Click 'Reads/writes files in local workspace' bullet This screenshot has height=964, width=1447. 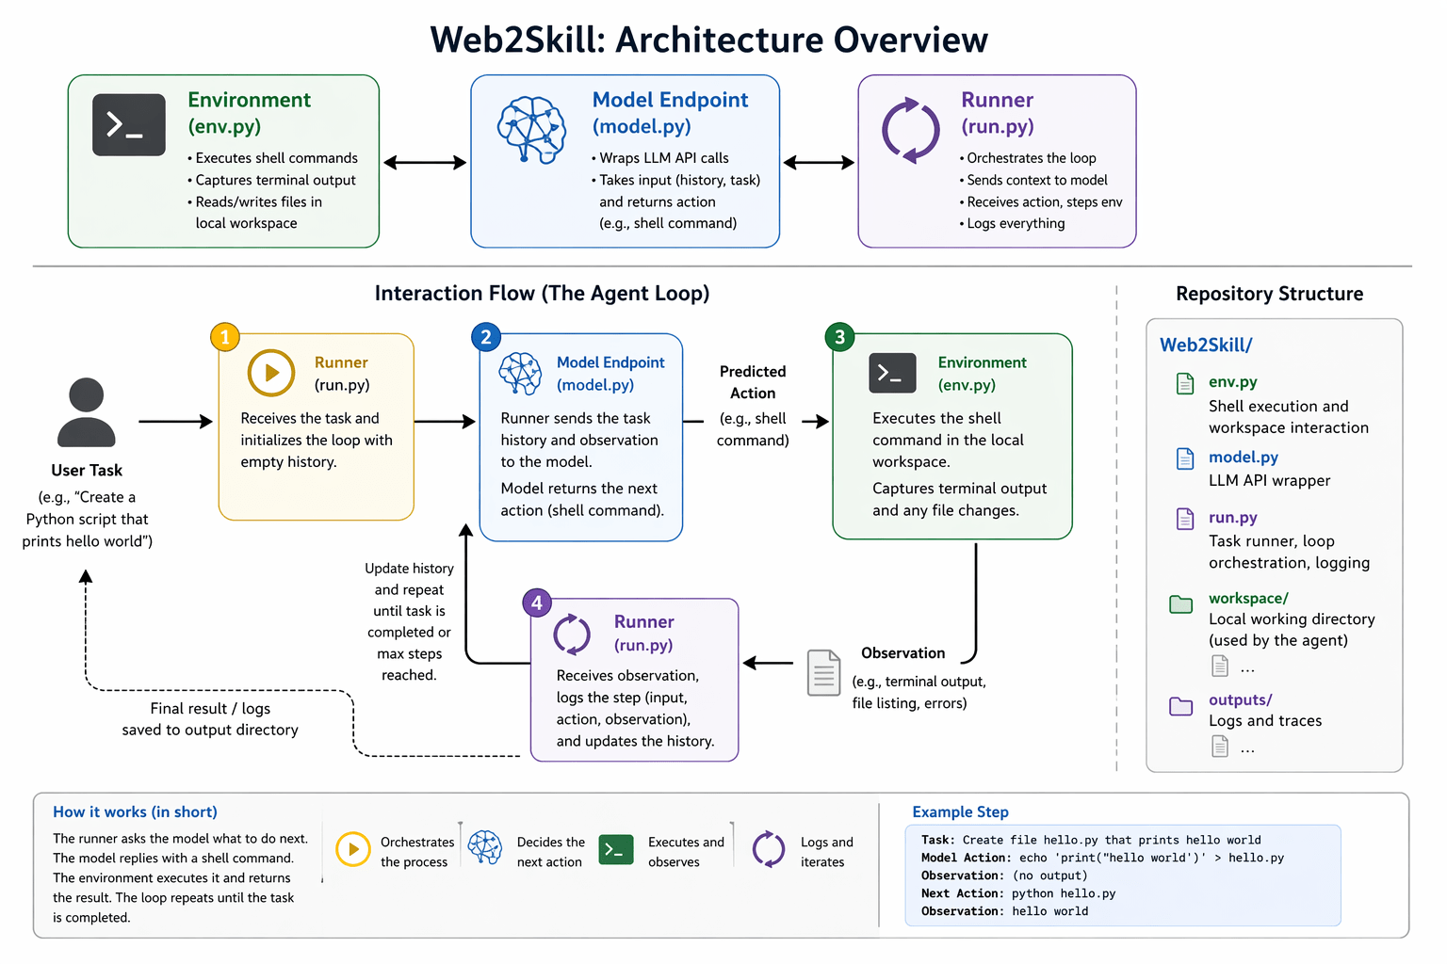[x=254, y=213]
